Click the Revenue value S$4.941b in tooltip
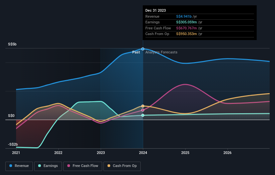275x175 pixels. 184,16
